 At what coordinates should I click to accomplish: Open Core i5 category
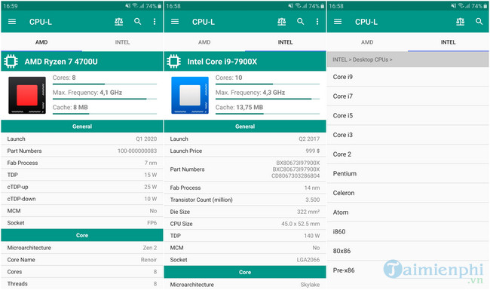coord(408,115)
